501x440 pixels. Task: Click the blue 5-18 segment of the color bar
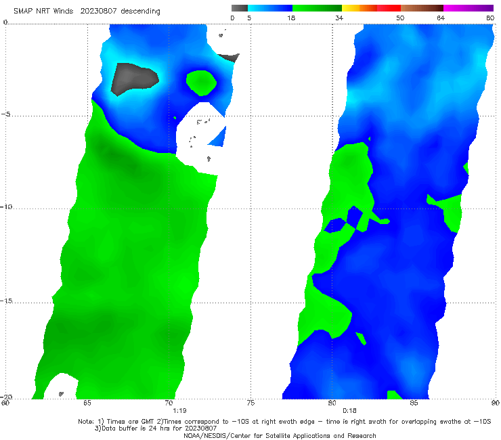point(270,8)
